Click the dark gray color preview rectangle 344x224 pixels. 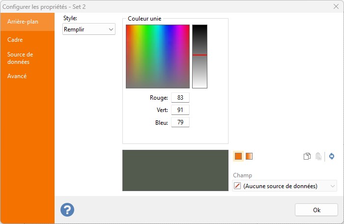click(175, 170)
